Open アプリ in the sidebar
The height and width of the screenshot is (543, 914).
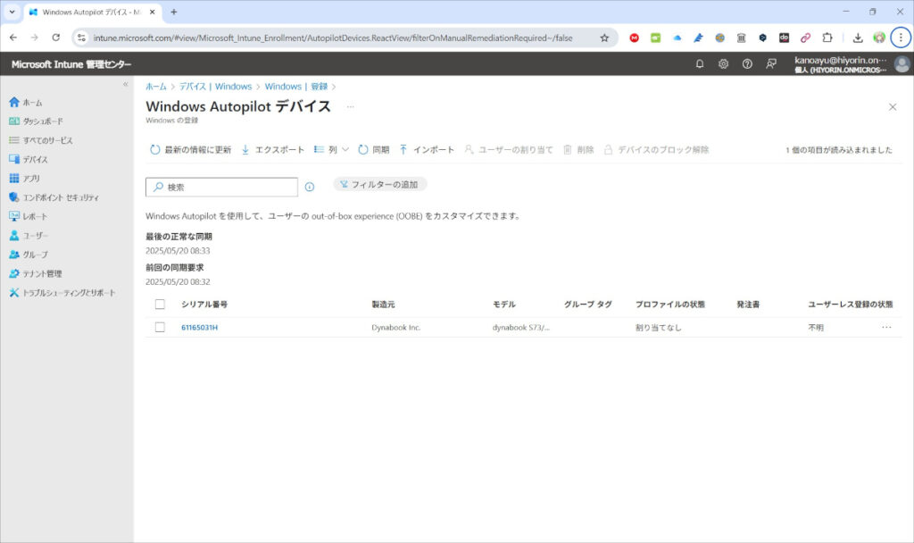point(24,179)
